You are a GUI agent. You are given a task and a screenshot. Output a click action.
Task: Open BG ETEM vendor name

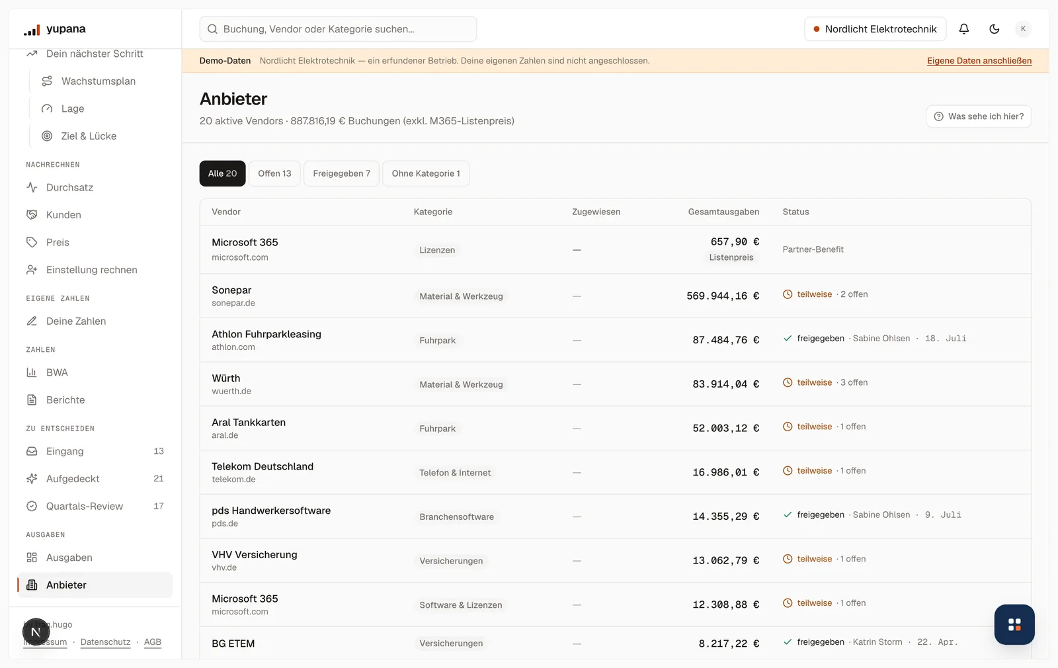[233, 644]
